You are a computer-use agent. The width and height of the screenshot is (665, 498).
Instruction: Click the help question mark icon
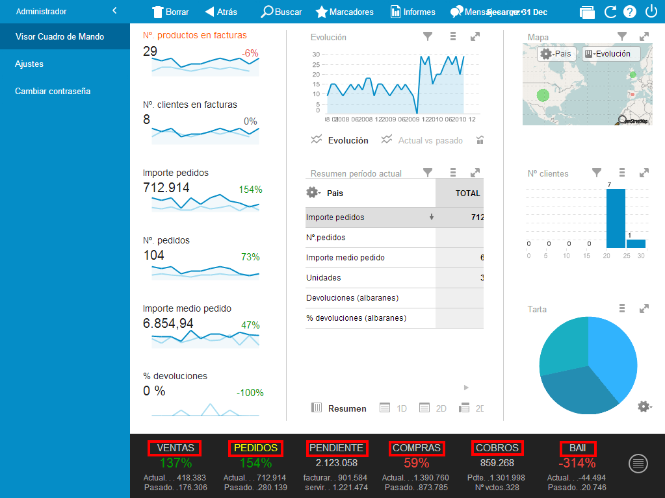[x=629, y=12]
